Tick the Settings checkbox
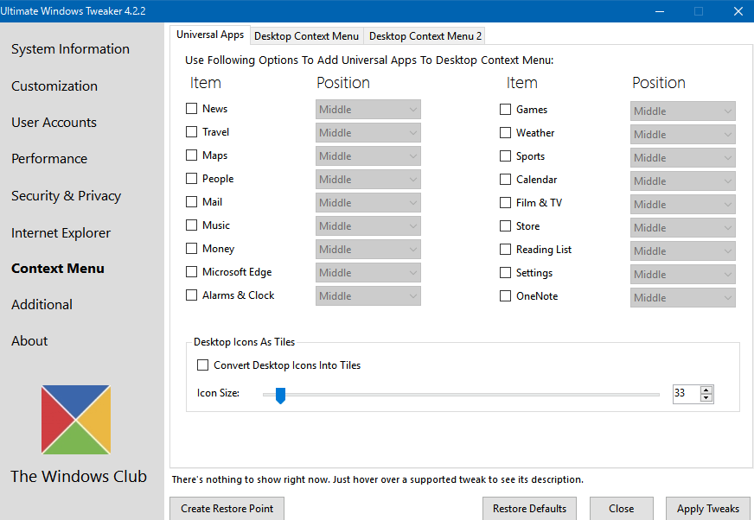Viewport: 754px width, 520px height. click(505, 272)
